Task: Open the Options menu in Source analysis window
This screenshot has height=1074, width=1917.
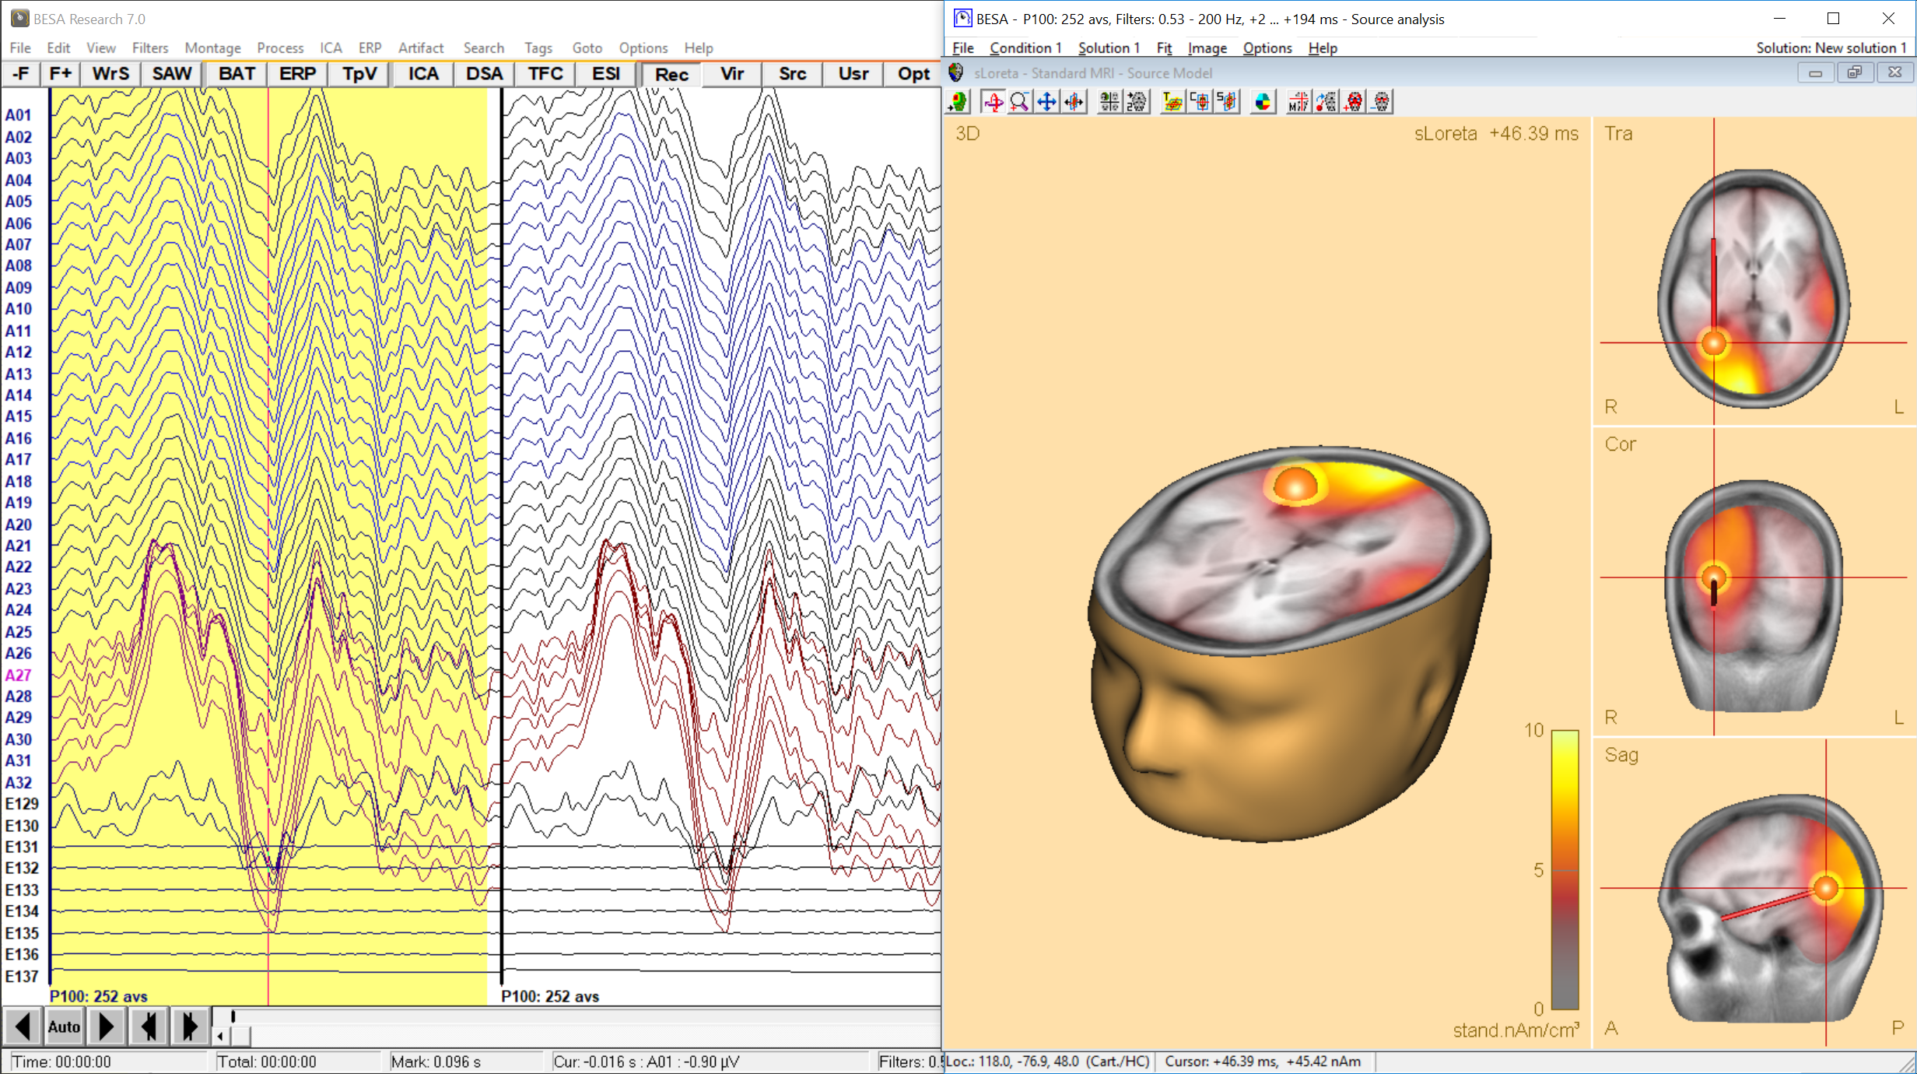Action: click(1267, 48)
